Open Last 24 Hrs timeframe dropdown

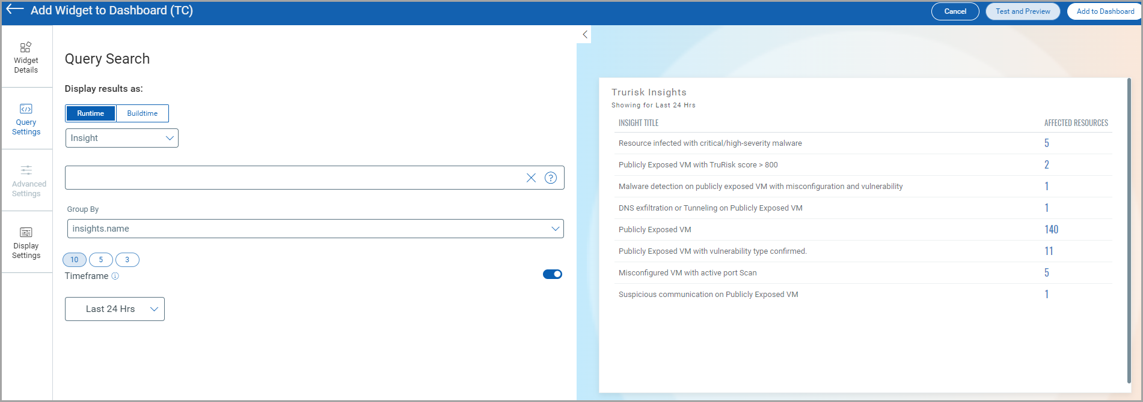pos(115,309)
